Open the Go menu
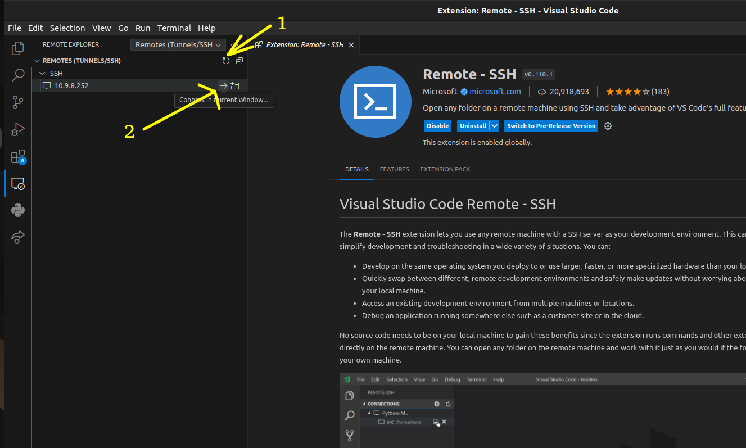The height and width of the screenshot is (448, 746). (x=123, y=28)
